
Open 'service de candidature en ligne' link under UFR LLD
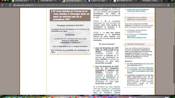click(107, 79)
